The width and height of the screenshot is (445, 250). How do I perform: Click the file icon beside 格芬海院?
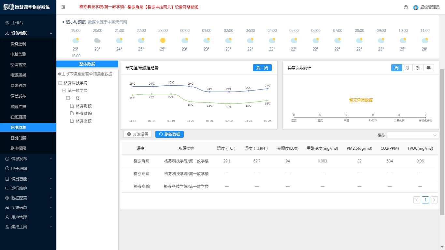(x=72, y=106)
